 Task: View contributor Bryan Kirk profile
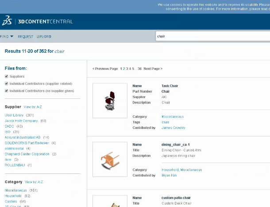pos(169,175)
